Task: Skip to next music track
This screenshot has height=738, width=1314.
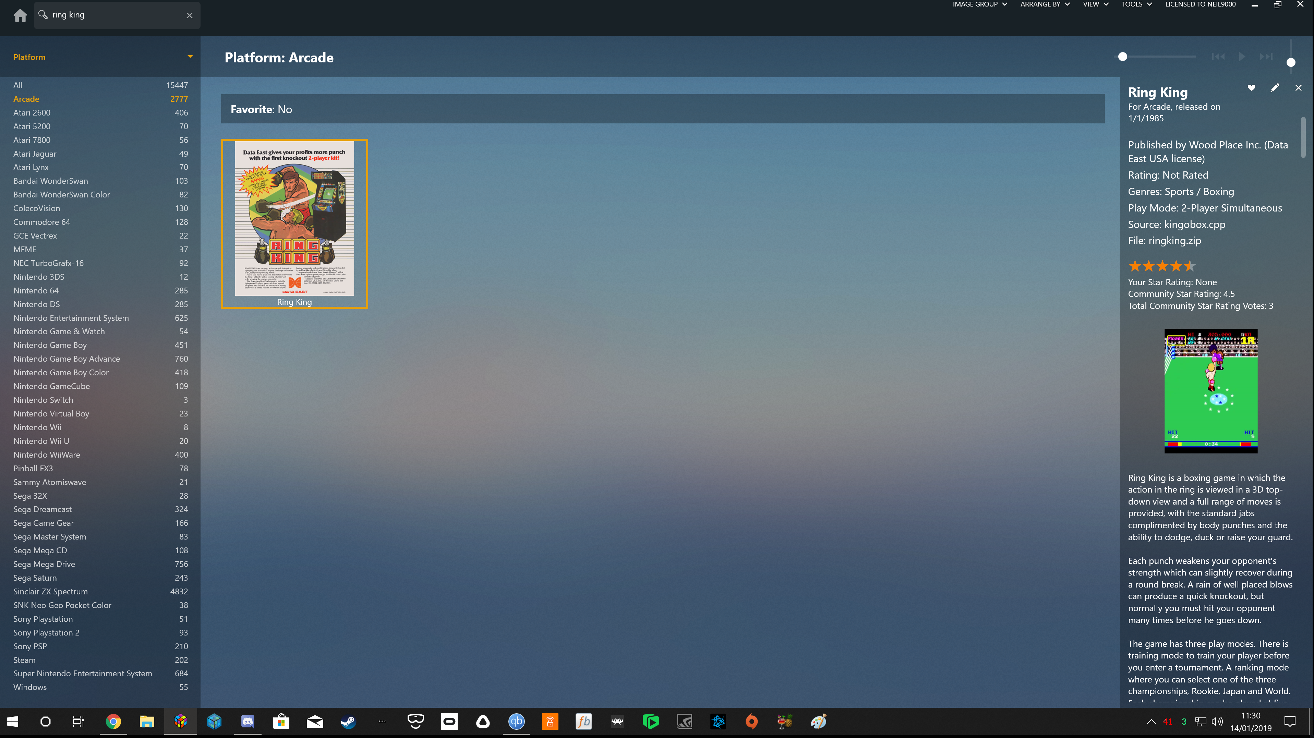Action: click(1266, 57)
